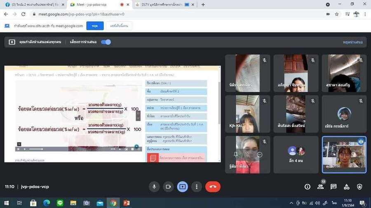371x208 pixels.
Task: Turn off the camera in Meet
Action: point(168,187)
